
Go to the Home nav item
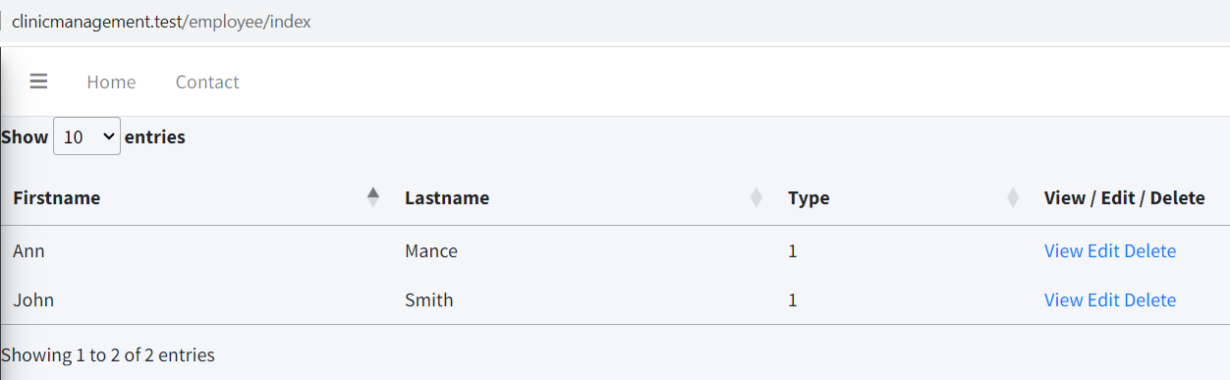(x=111, y=82)
